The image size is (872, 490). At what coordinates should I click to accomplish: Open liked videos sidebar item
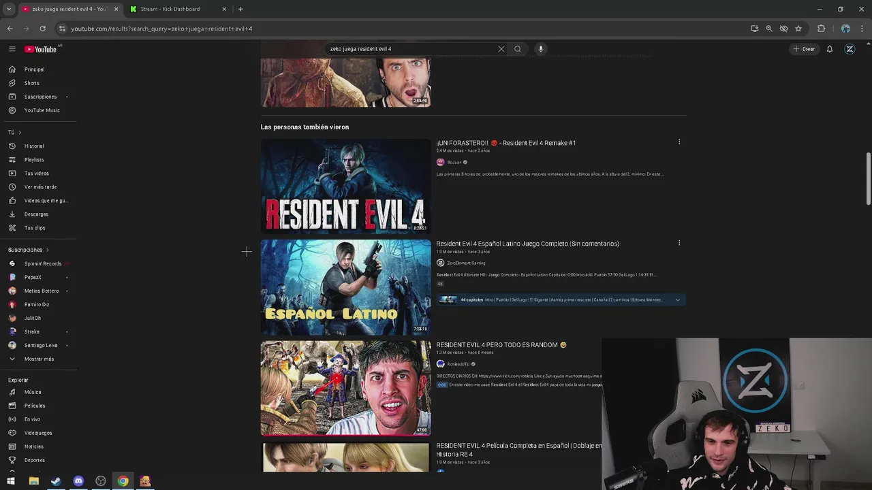39,201
